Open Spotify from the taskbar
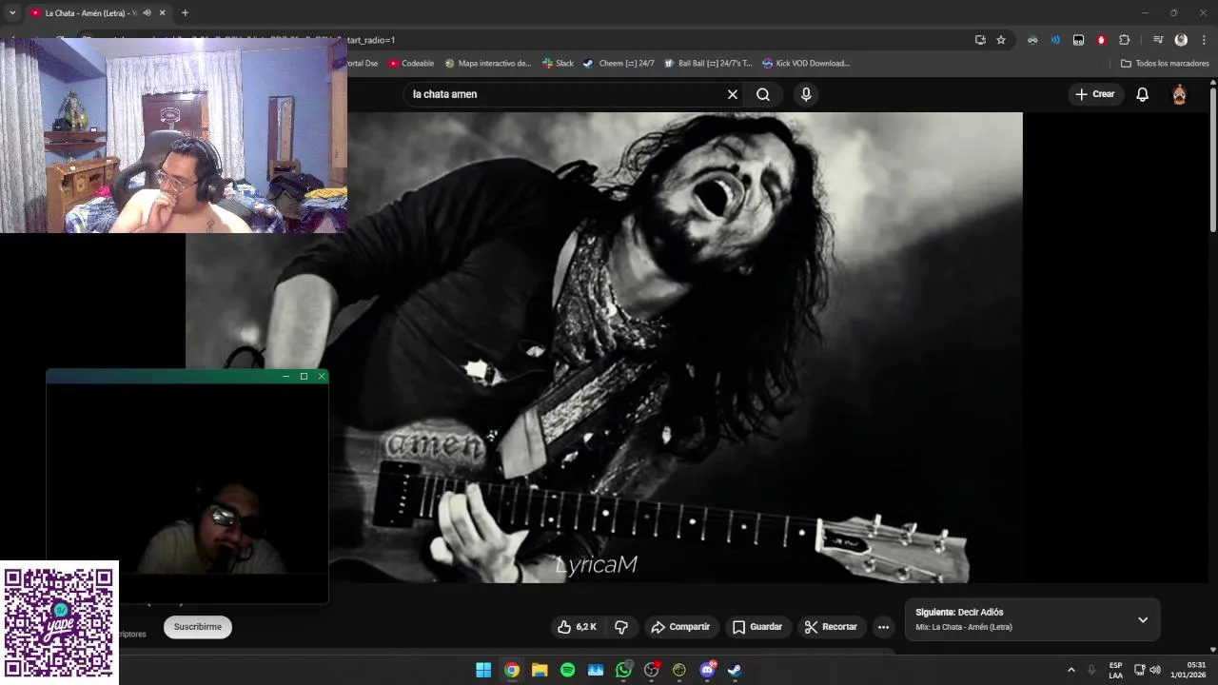 coord(567,670)
